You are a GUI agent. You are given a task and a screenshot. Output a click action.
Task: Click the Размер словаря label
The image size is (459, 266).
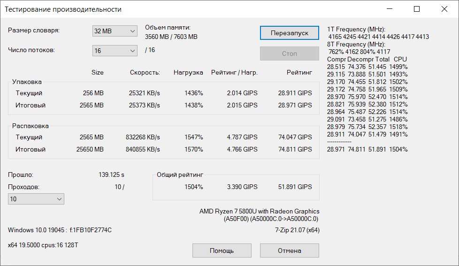click(x=34, y=30)
